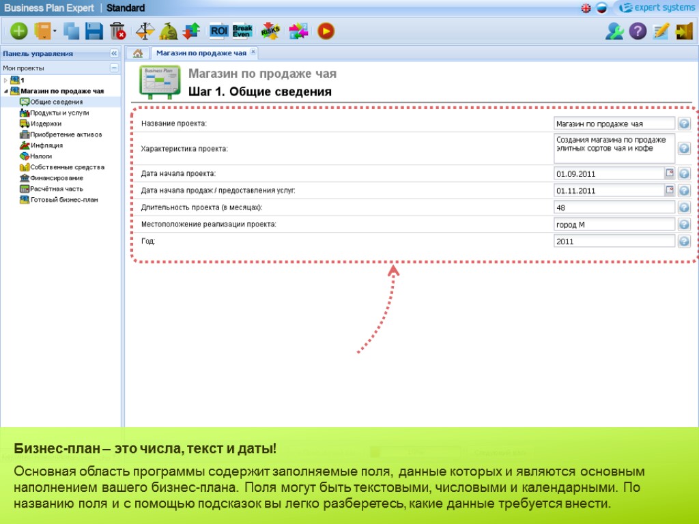The image size is (699, 524).
Task: Show help for Дата начала проекта
Action: tap(684, 174)
